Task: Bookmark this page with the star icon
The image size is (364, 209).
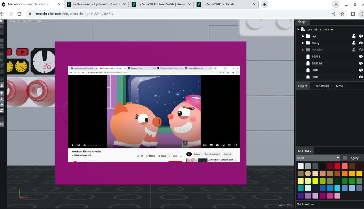Action: (342, 14)
